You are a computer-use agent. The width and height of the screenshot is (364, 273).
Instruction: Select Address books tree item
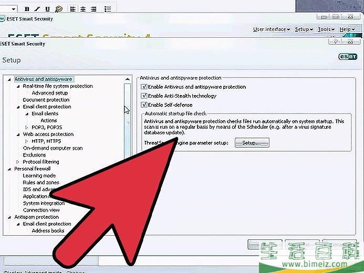(x=48, y=231)
